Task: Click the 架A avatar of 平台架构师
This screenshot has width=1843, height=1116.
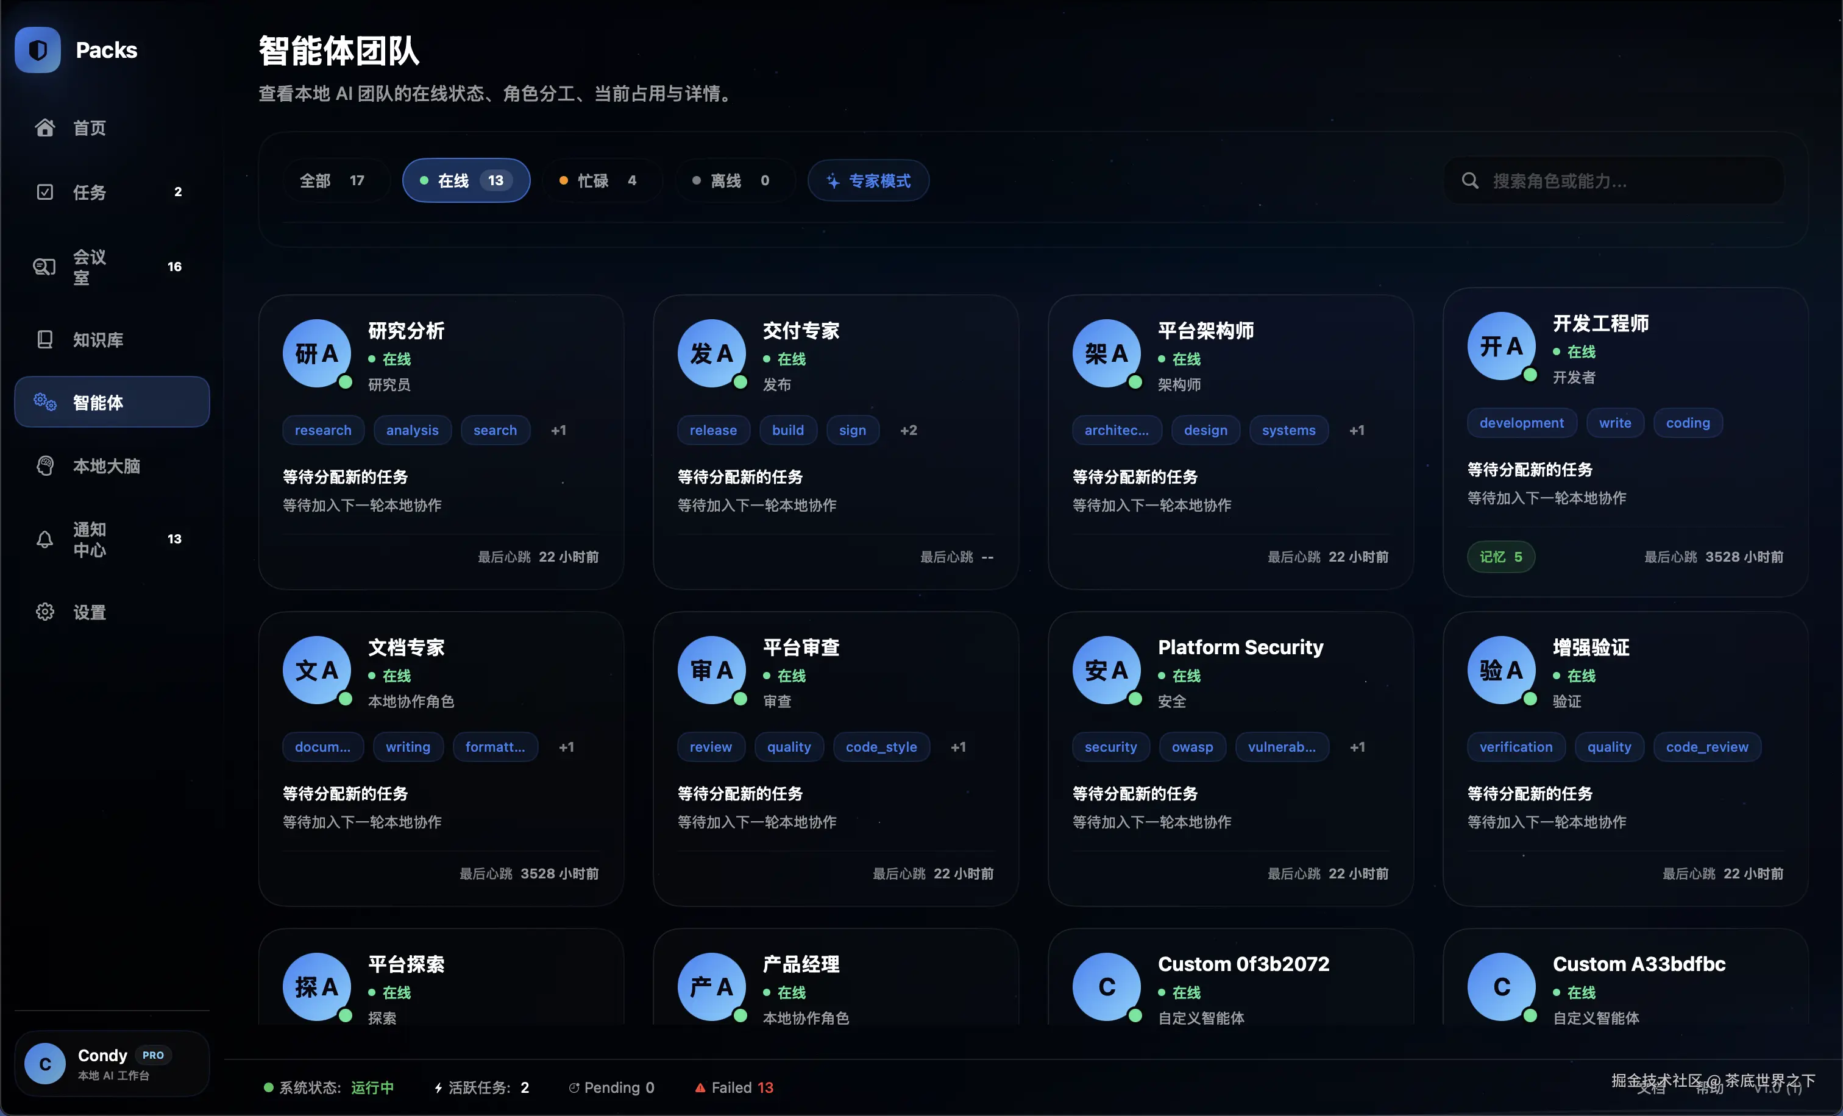Action: pos(1106,353)
